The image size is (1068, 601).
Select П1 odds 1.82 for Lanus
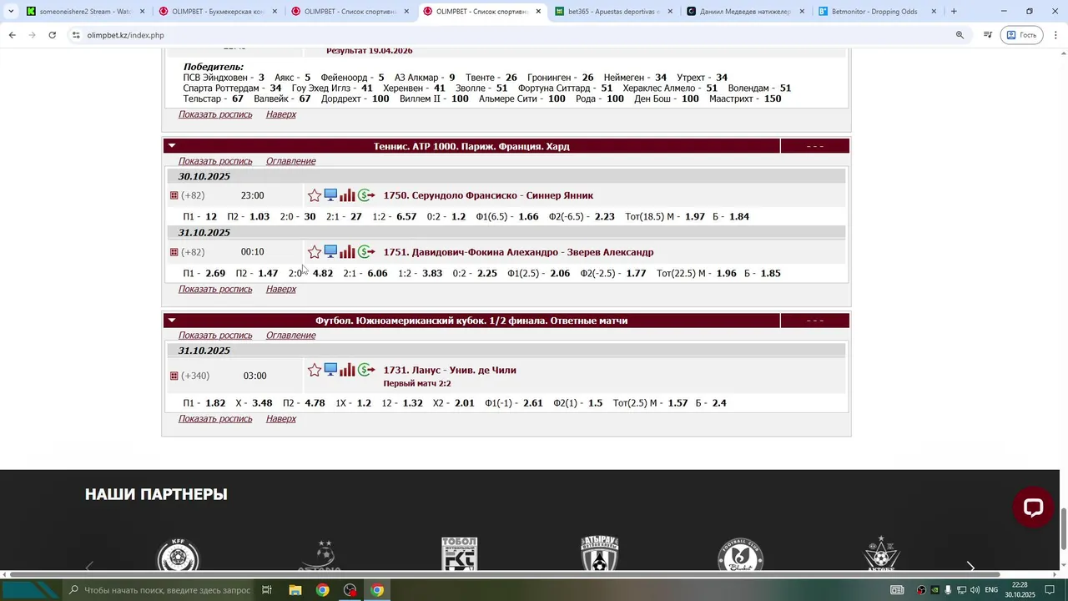(x=215, y=403)
